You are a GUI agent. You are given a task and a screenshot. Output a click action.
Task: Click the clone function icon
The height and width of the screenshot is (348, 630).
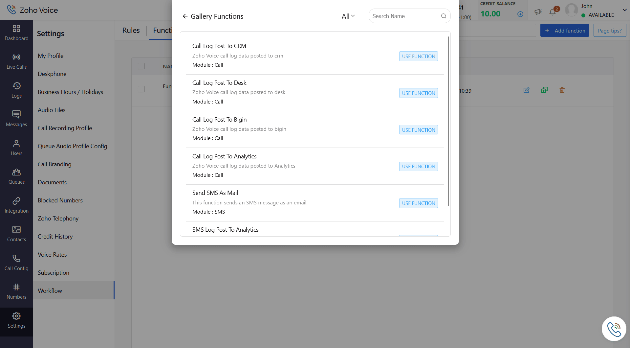click(x=544, y=90)
